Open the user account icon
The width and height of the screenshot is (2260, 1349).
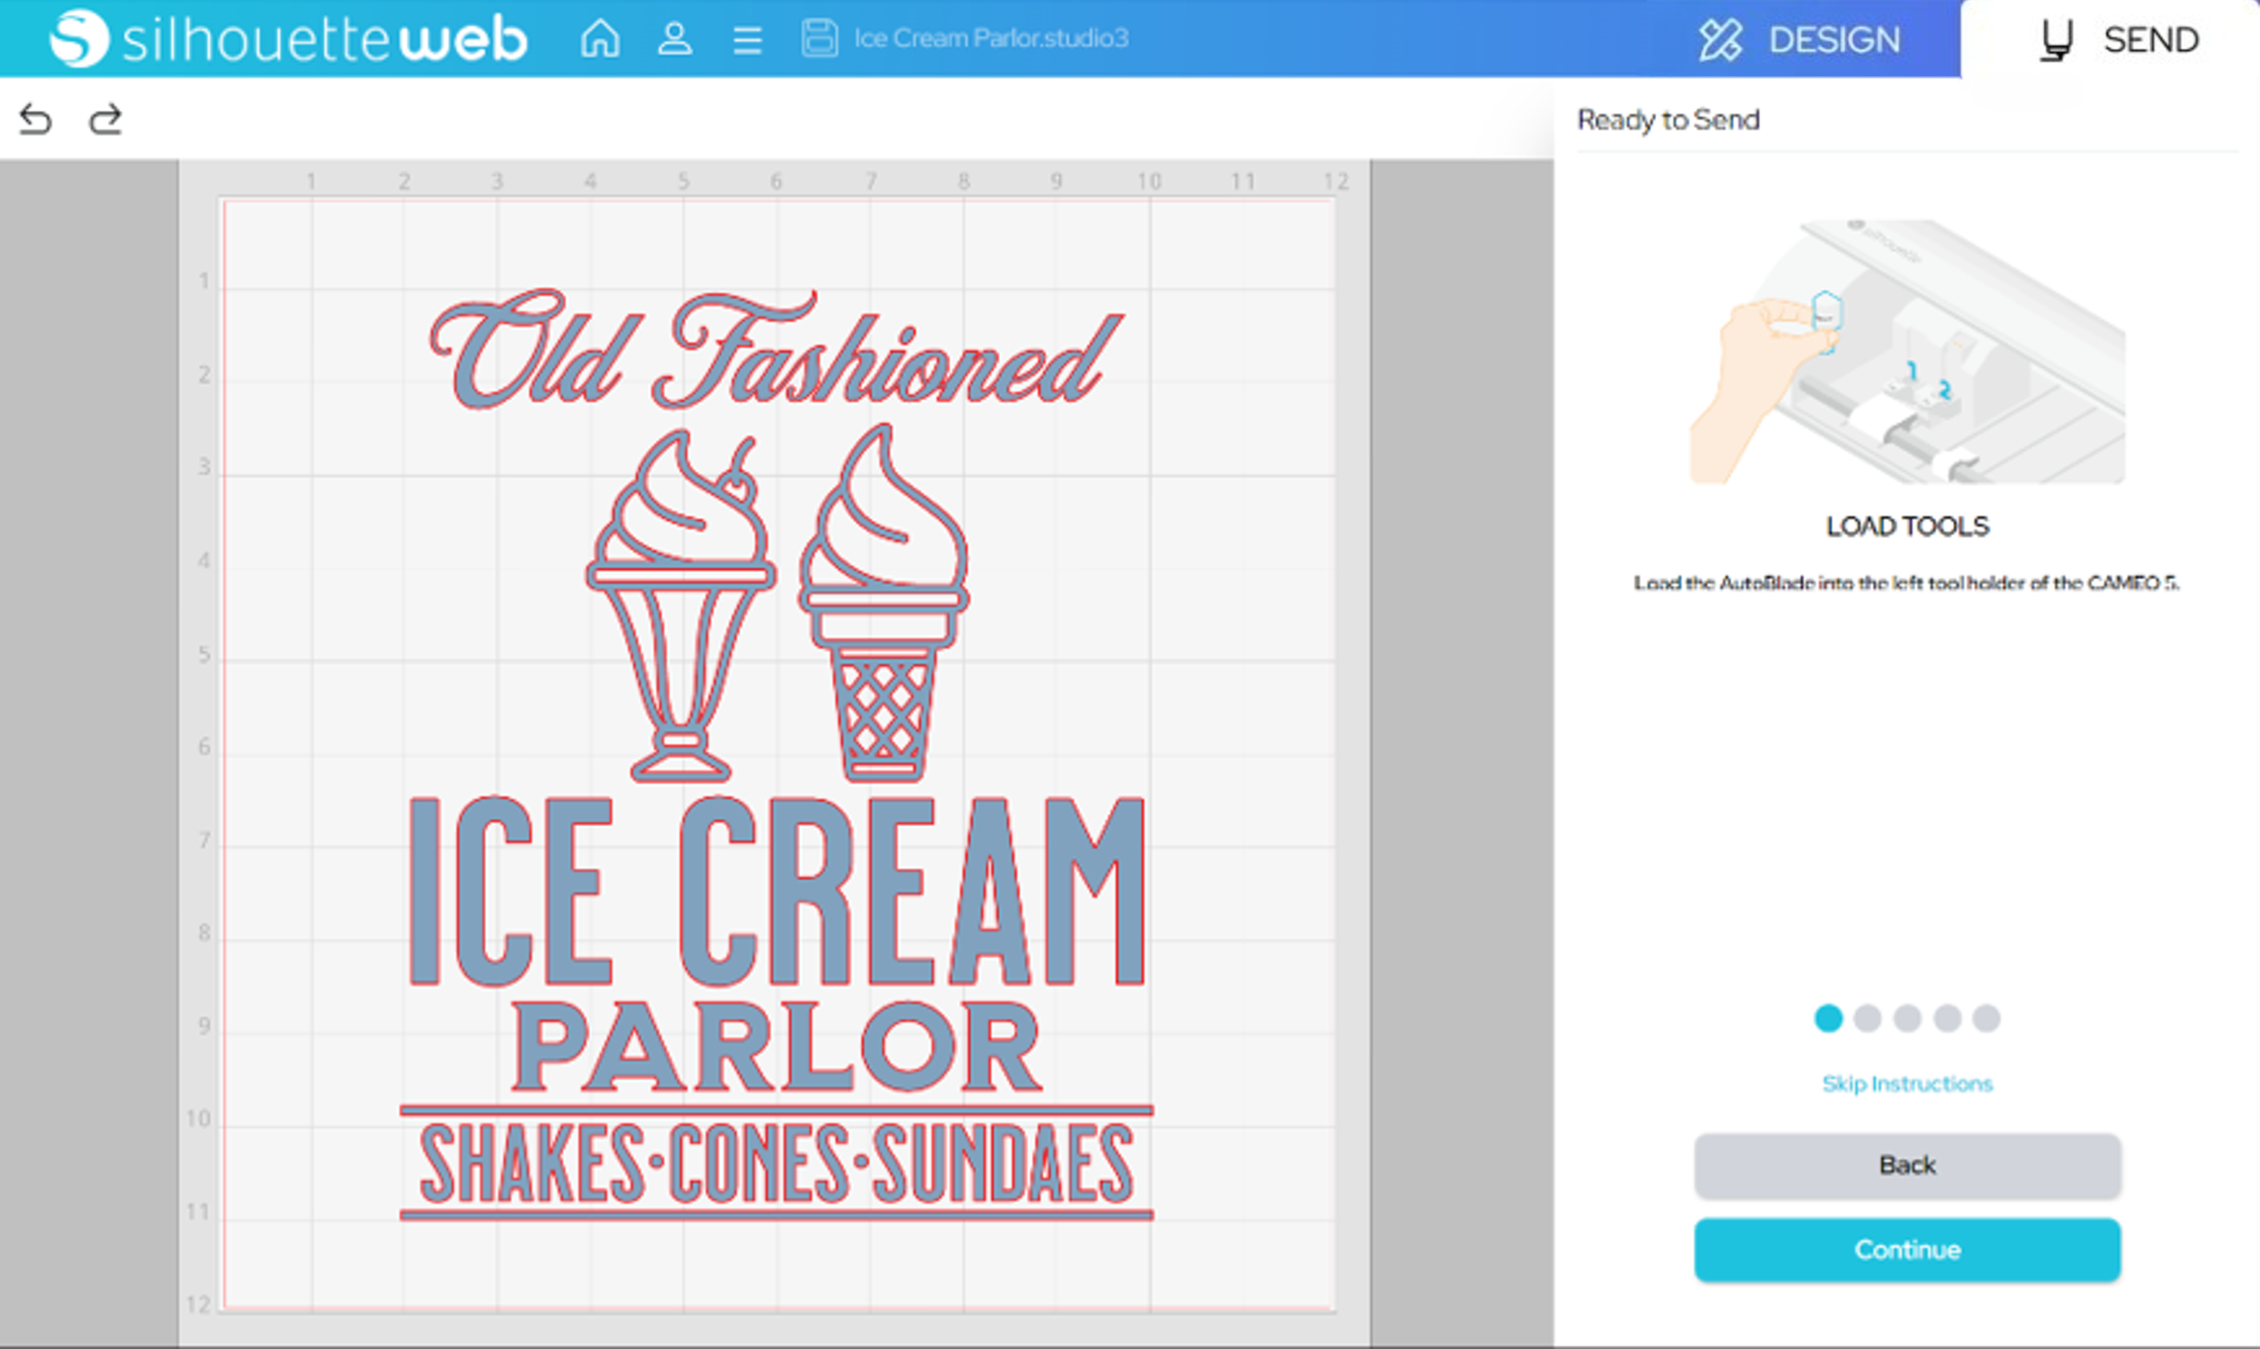coord(674,39)
